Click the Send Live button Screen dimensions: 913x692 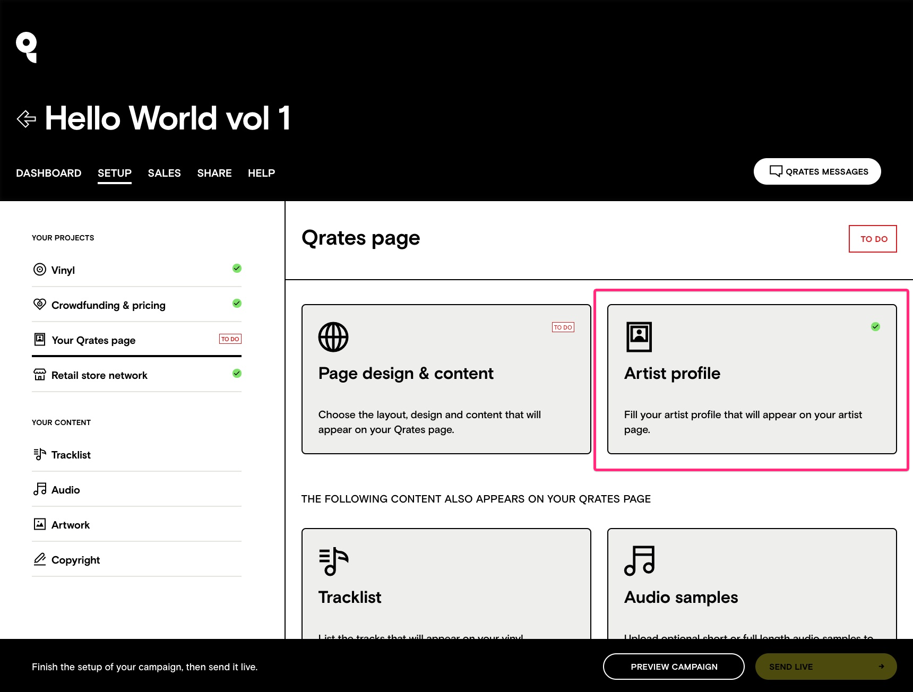click(826, 667)
